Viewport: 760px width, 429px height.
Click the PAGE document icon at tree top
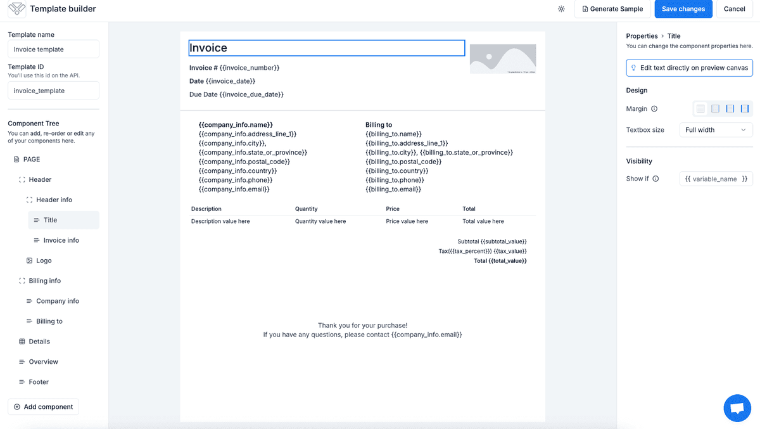pyautogui.click(x=16, y=159)
